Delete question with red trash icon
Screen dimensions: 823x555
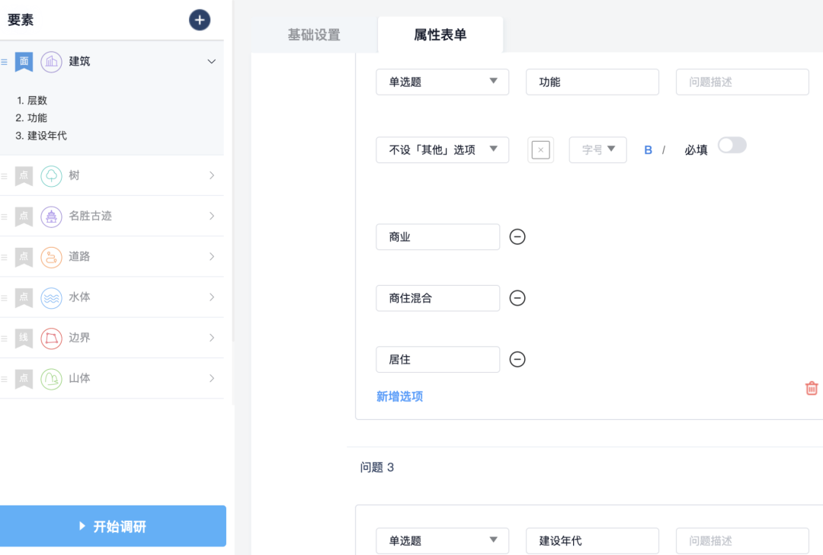[x=812, y=388]
